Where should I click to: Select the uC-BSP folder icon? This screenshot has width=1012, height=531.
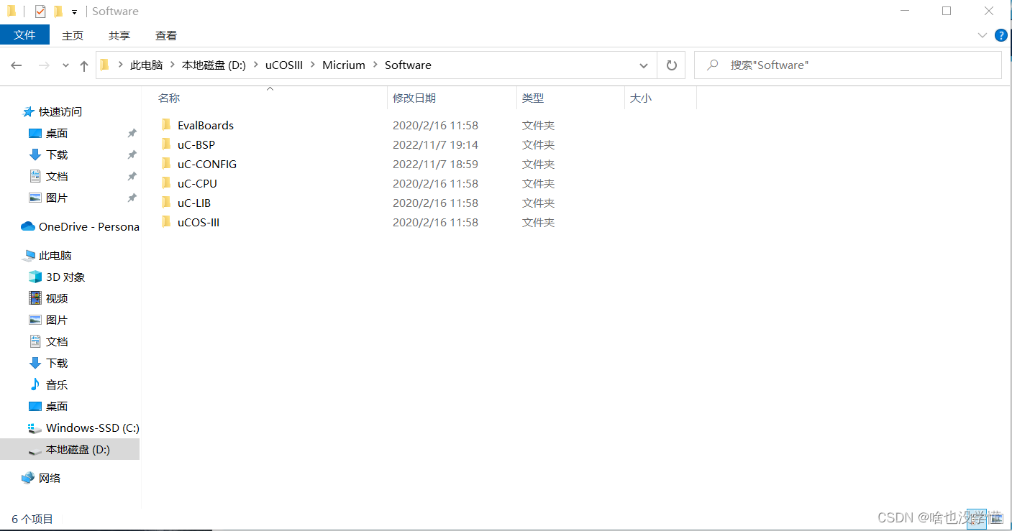(166, 144)
